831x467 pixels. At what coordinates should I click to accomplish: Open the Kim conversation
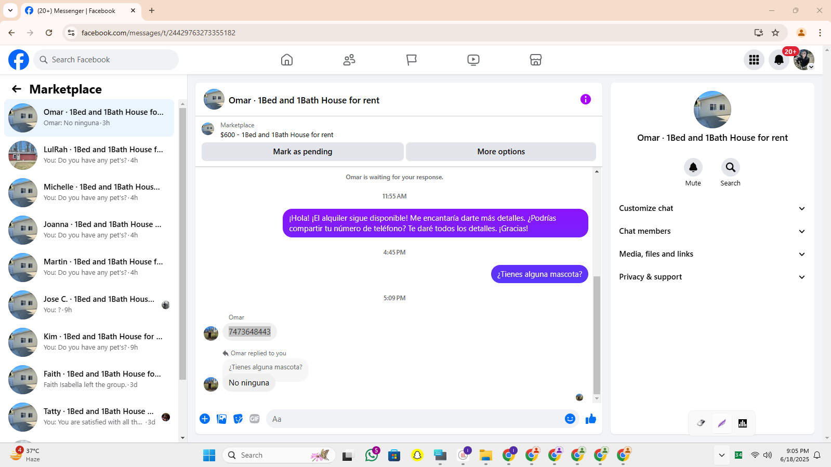point(89,342)
